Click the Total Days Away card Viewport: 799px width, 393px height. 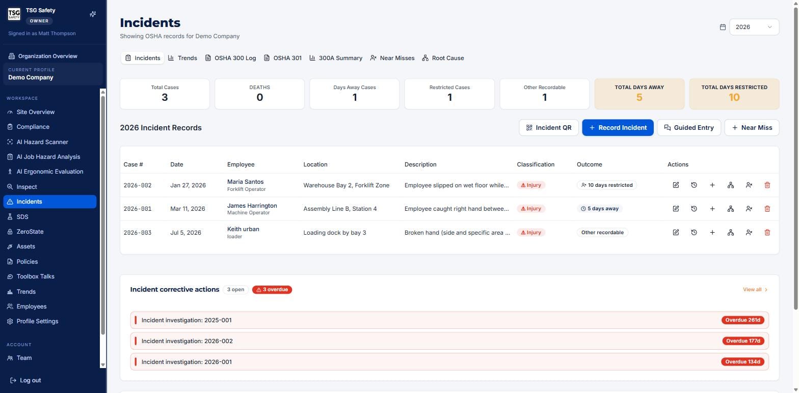639,94
